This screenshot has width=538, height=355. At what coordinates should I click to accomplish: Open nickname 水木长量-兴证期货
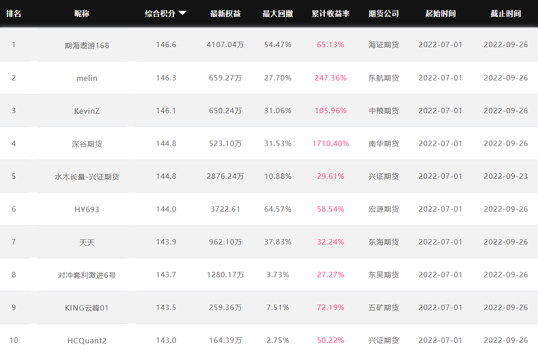point(87,177)
